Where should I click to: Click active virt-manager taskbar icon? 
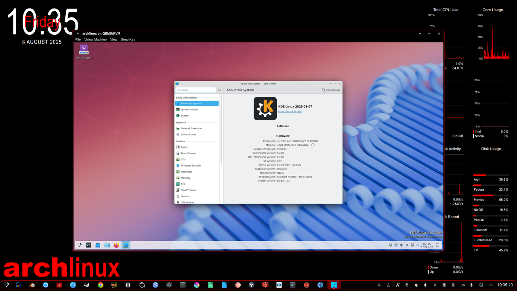point(334,285)
